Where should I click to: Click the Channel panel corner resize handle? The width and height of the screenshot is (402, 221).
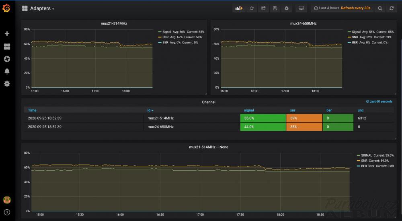click(395, 138)
